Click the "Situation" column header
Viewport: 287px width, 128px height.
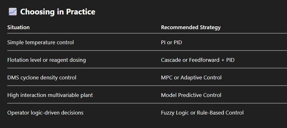[18, 27]
